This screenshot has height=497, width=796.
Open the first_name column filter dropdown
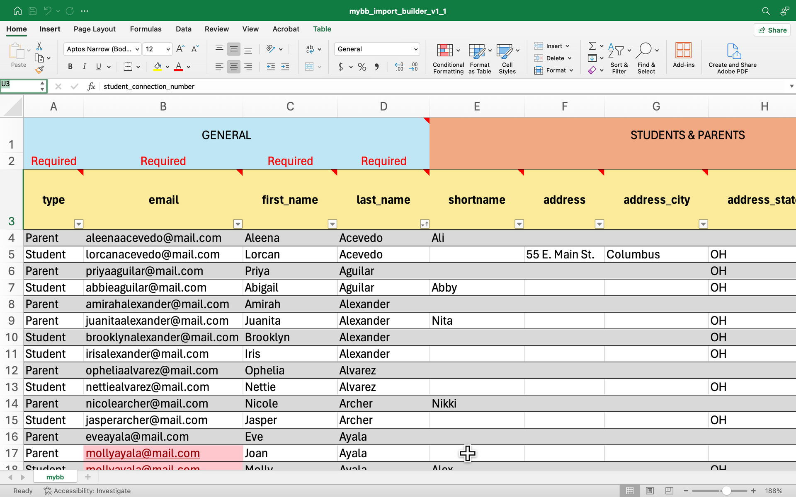click(332, 224)
